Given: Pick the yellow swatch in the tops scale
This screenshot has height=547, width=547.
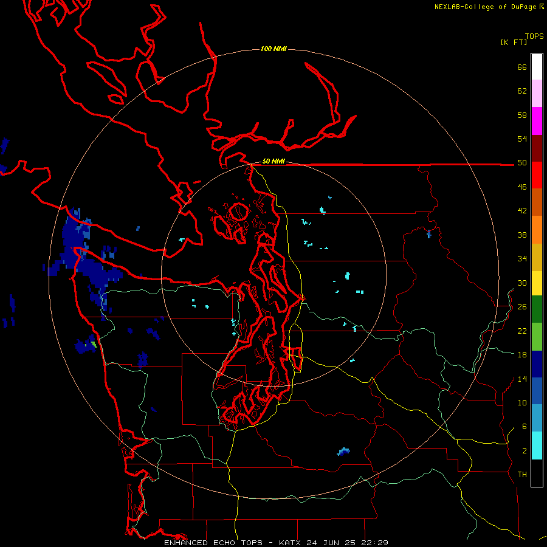Looking at the screenshot, I should [537, 283].
